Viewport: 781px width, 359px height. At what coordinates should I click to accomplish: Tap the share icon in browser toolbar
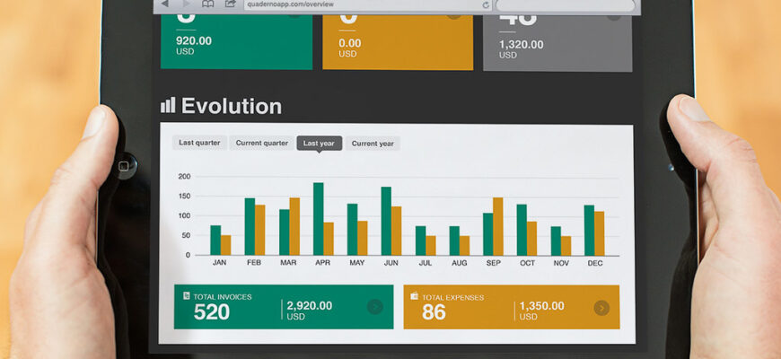point(231,4)
